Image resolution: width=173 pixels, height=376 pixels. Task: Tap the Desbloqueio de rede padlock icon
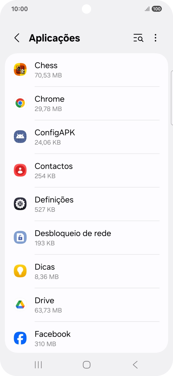pyautogui.click(x=20, y=237)
